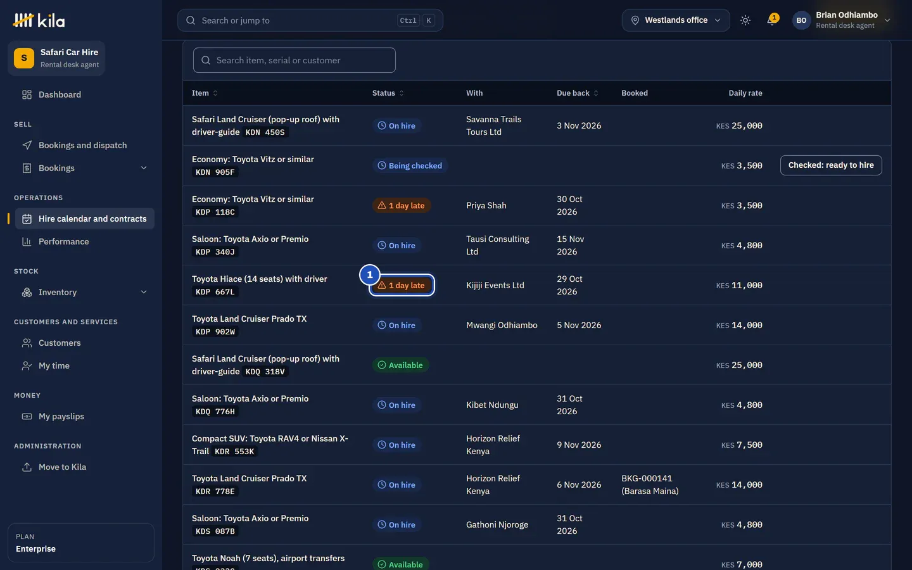Screen dimensions: 912x570
Task: Sort table by Item column
Action: (205, 93)
